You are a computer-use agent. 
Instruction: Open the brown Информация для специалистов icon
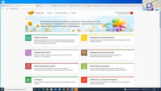pyautogui.click(x=84, y=53)
